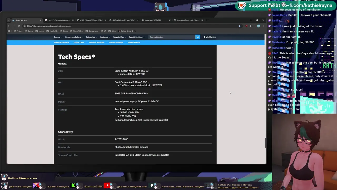Expand the Special Sections dropdown
Viewport: 337px width, 190px height.
pyautogui.click(x=137, y=37)
